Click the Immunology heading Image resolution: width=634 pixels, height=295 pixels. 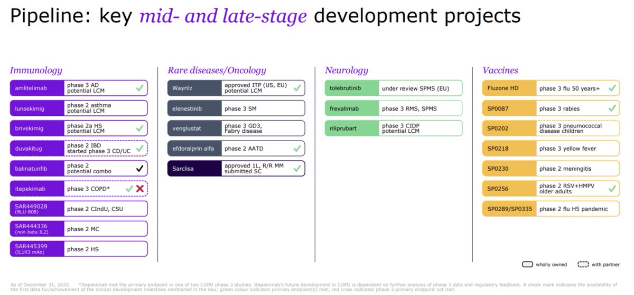coord(36,70)
